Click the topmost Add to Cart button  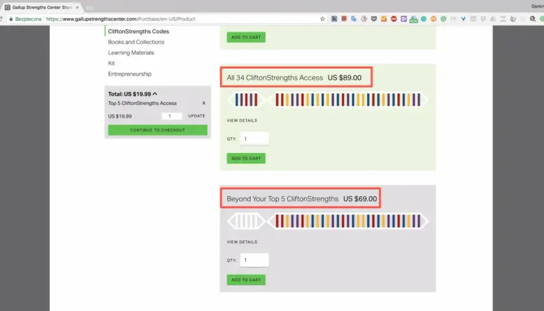246,37
